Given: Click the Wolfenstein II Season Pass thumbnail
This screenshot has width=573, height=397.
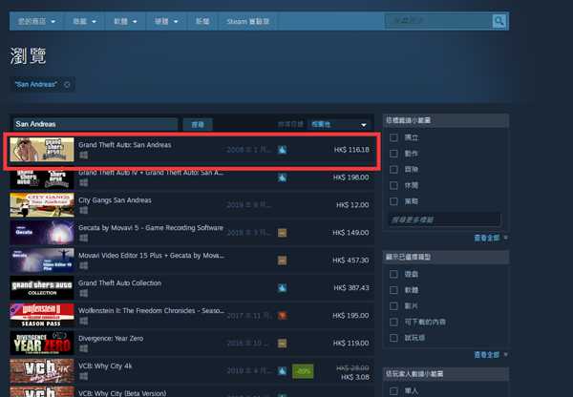Looking at the screenshot, I should click(41, 315).
